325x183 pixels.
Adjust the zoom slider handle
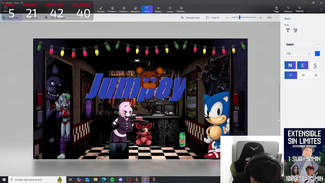point(239,18)
